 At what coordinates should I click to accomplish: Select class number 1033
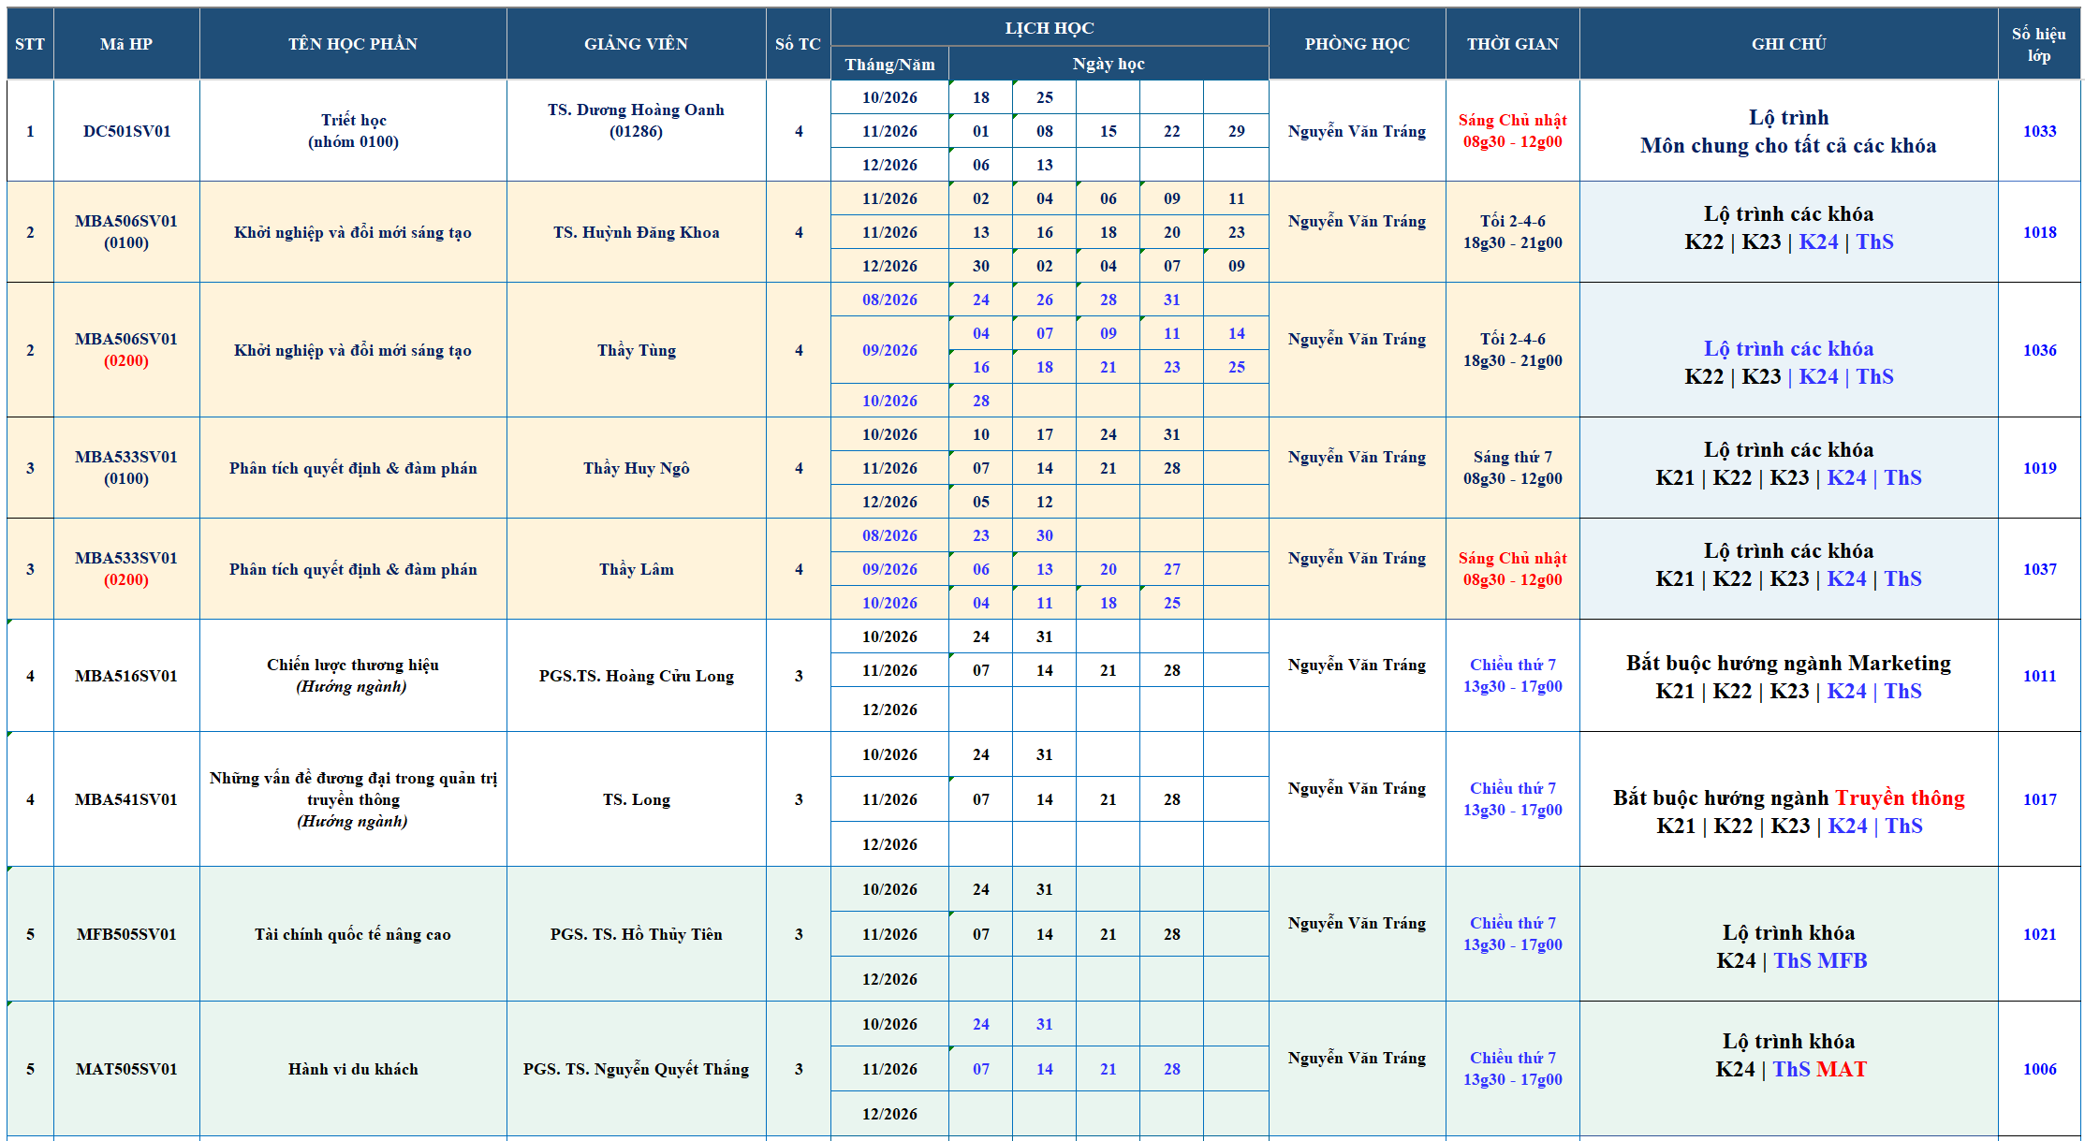2039,131
